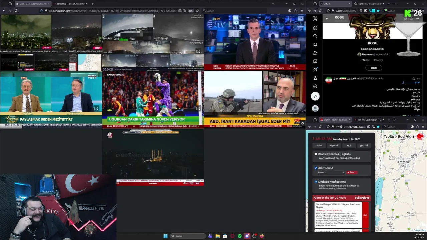427x240 pixels.
Task: Toggle the Desktop notifications checkbox
Action: pyautogui.click(x=316, y=182)
